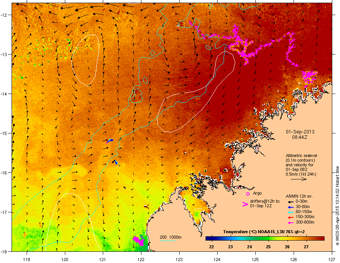Click the colorbar tick label '22'

click(x=211, y=247)
